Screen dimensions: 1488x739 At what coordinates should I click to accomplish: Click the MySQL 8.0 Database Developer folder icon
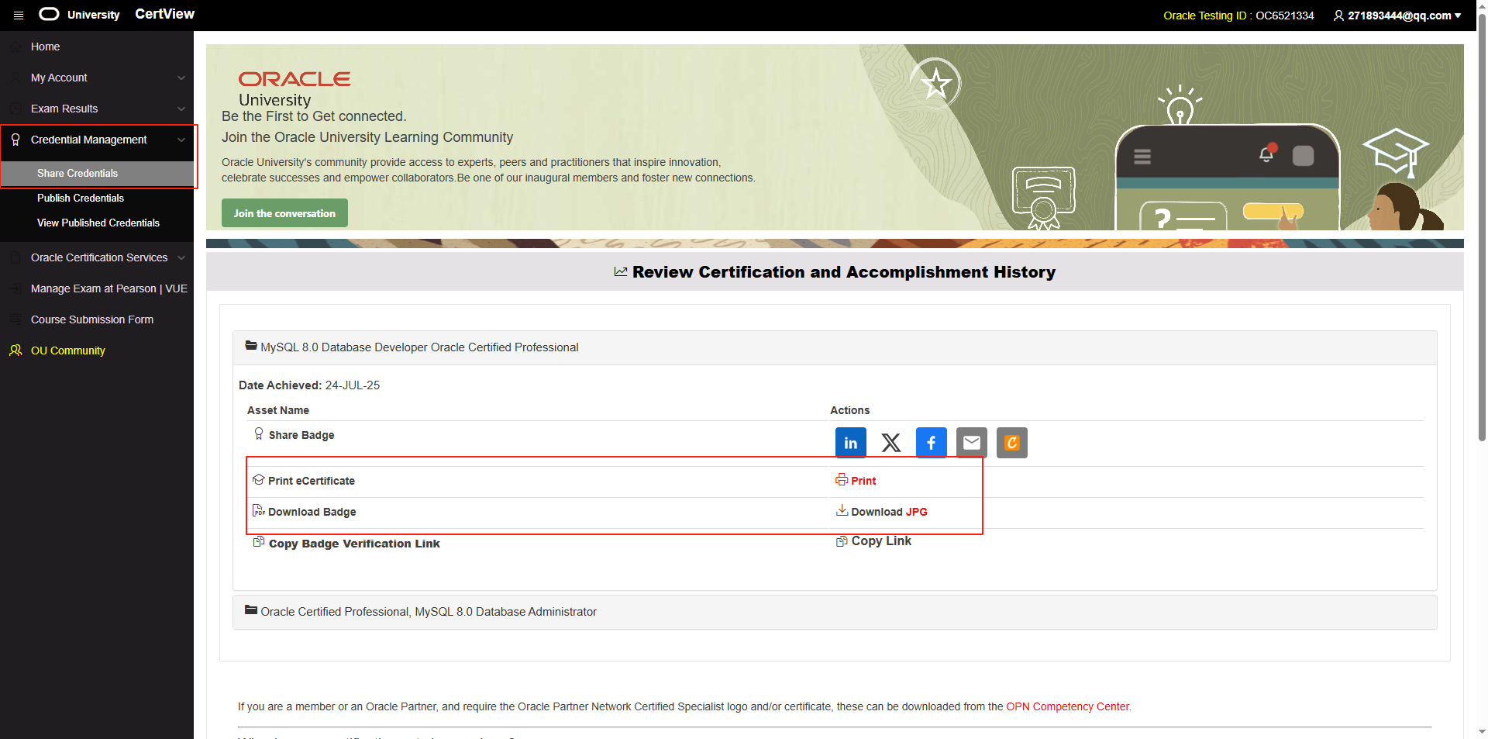pyautogui.click(x=251, y=346)
